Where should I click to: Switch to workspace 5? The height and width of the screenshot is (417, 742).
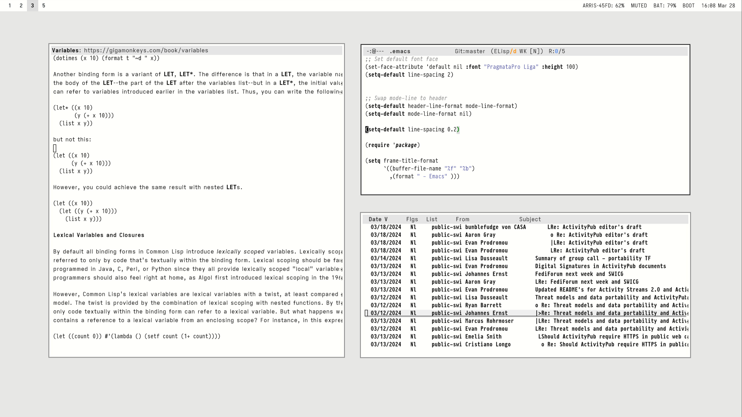pyautogui.click(x=44, y=6)
